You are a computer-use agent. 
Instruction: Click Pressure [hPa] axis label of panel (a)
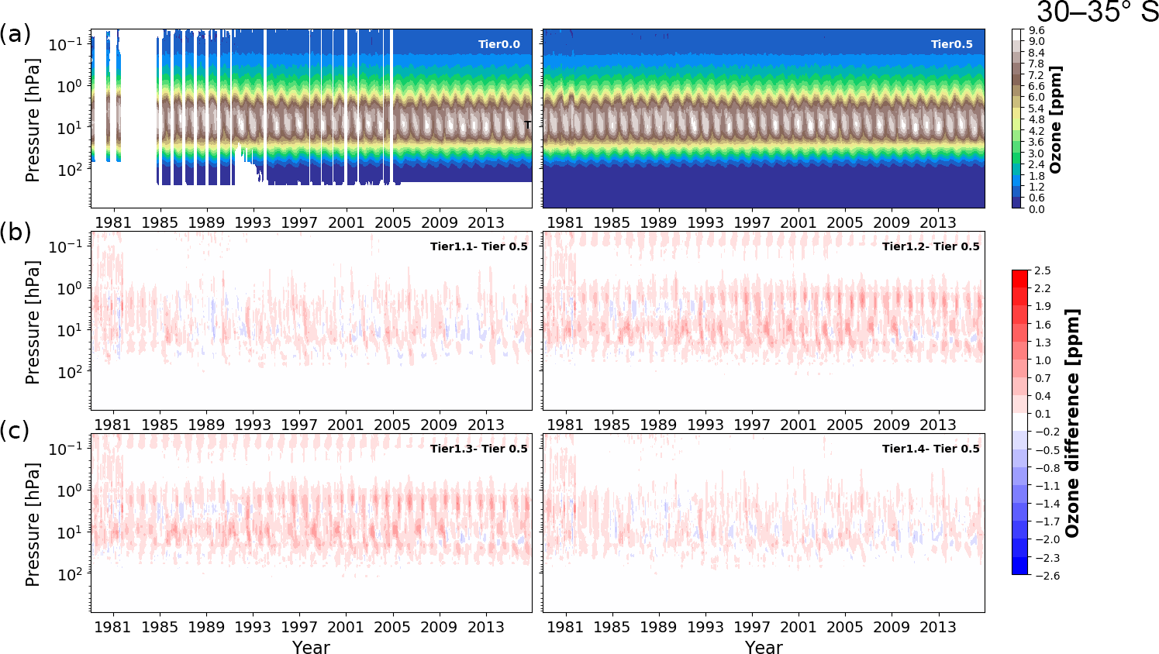(x=33, y=119)
